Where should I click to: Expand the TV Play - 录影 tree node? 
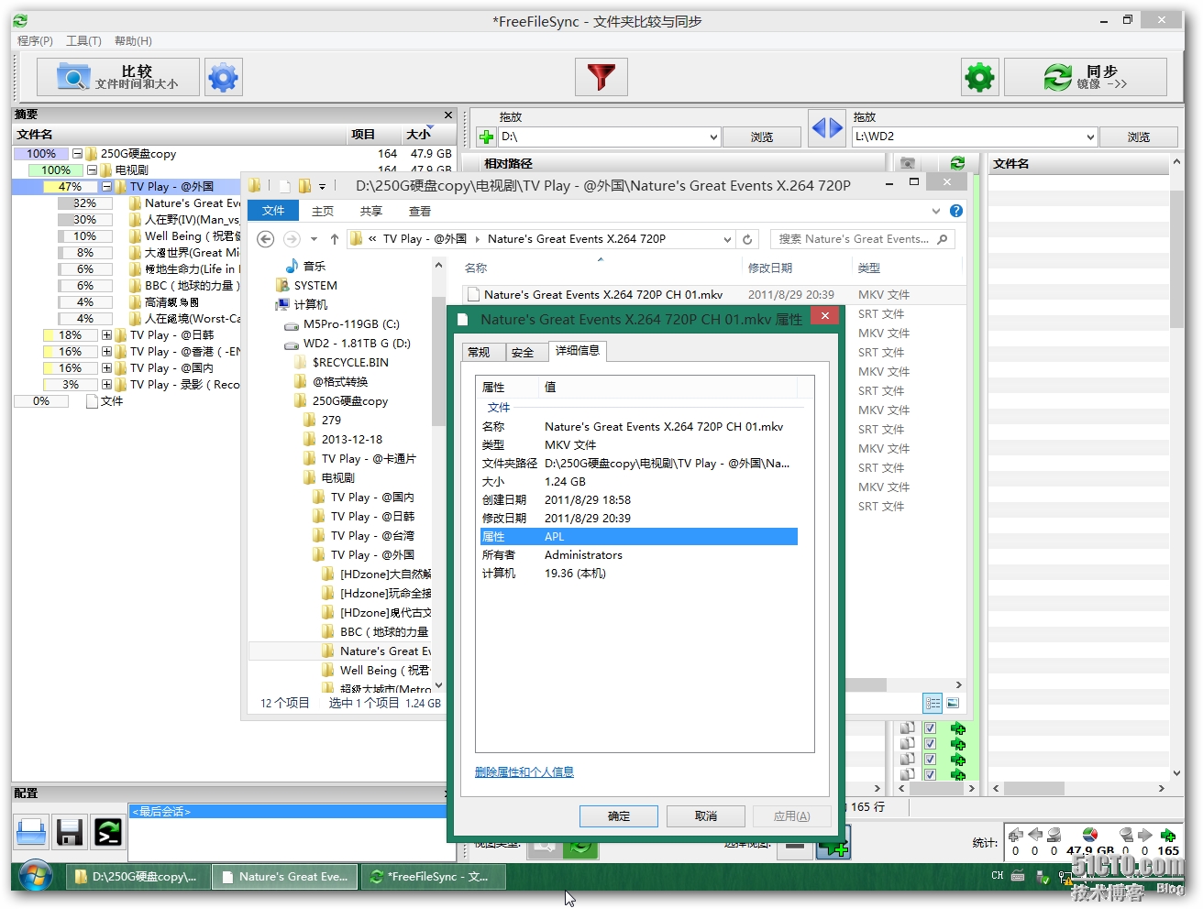(106, 385)
